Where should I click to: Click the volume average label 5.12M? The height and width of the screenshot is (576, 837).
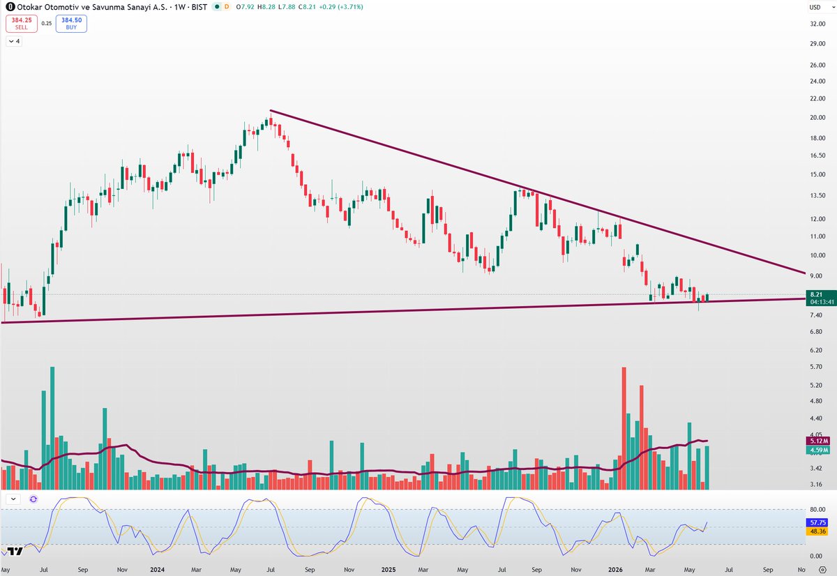(817, 441)
